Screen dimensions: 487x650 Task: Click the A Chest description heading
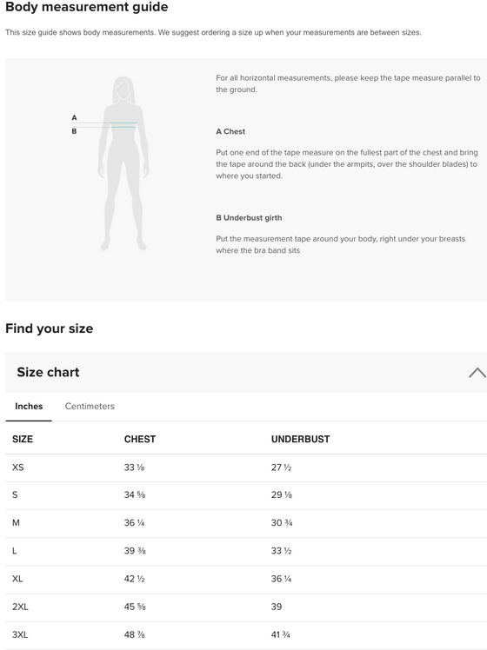(x=230, y=131)
